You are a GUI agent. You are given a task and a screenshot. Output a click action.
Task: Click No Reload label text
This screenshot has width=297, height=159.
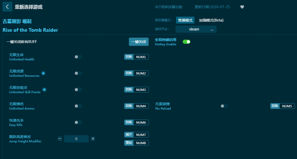pyautogui.click(x=163, y=109)
